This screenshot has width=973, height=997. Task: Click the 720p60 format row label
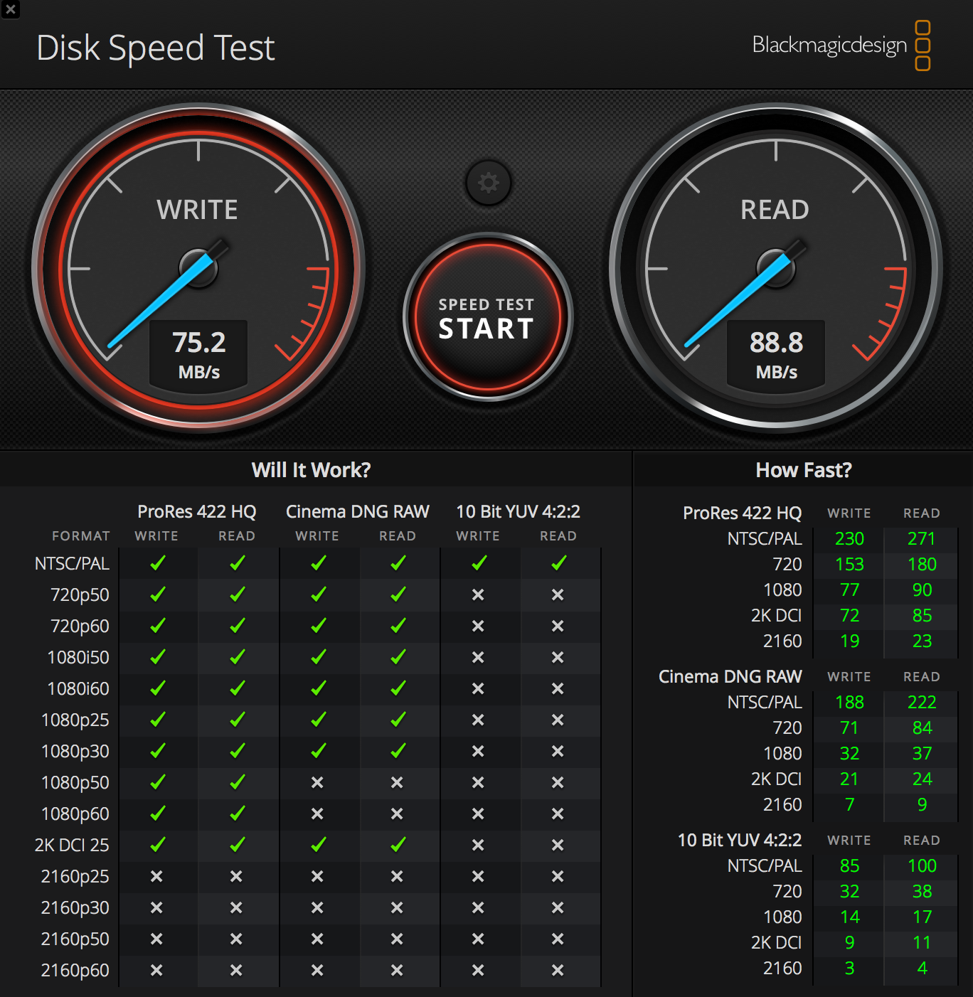tap(80, 627)
